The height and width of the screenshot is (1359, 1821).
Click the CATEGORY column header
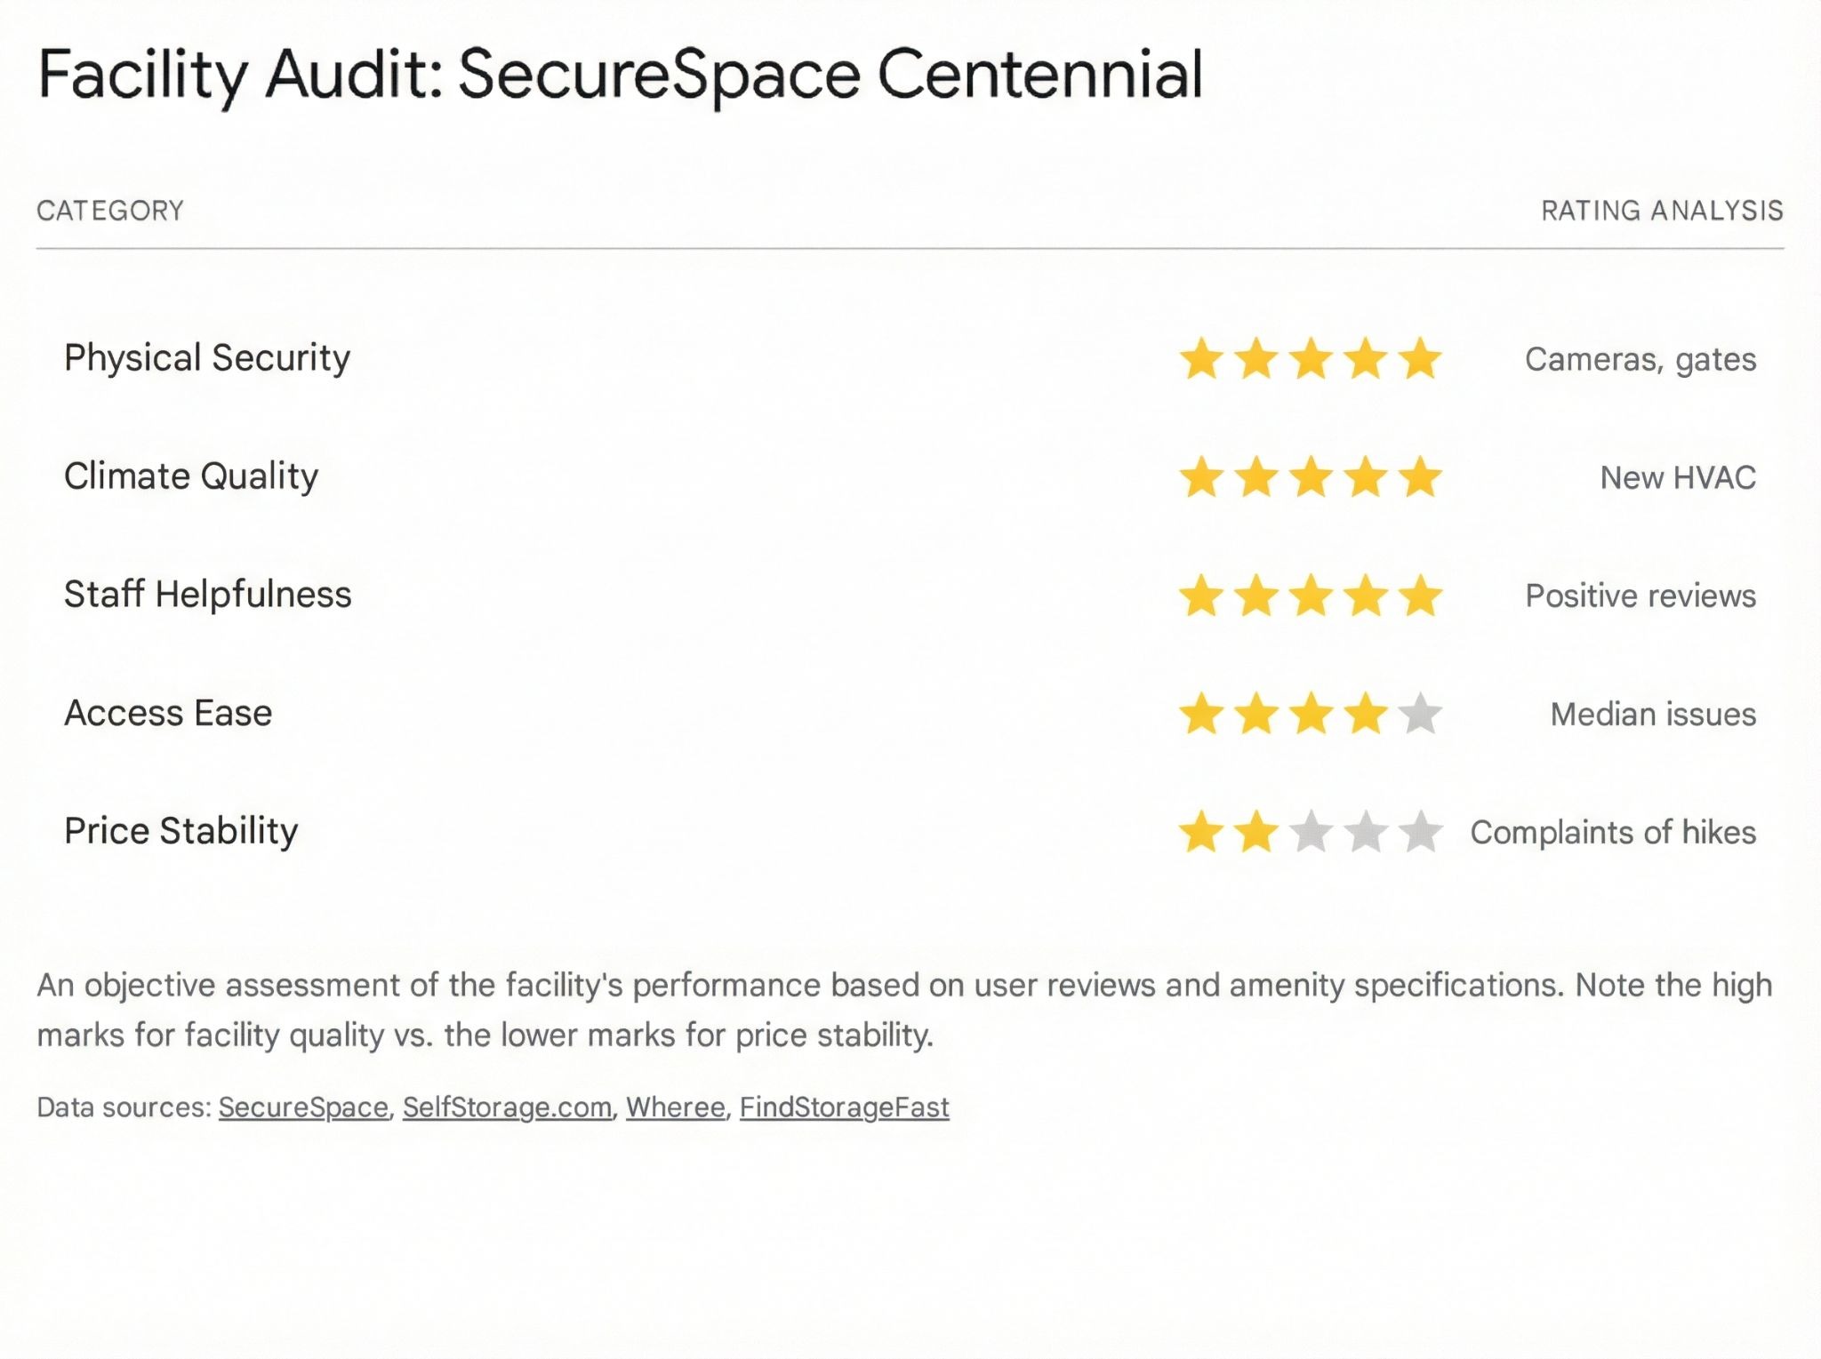[x=110, y=211]
